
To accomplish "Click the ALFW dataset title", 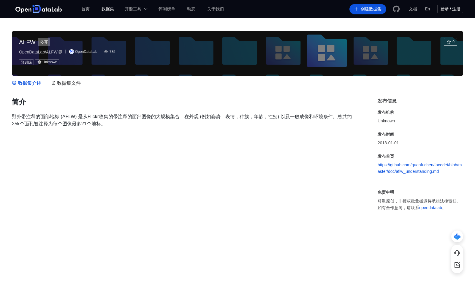I will point(27,42).
